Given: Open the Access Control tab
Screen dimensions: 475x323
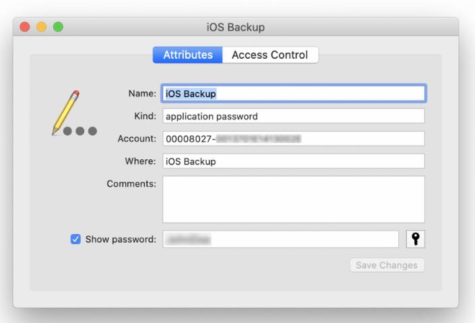Looking at the screenshot, I should [x=270, y=55].
